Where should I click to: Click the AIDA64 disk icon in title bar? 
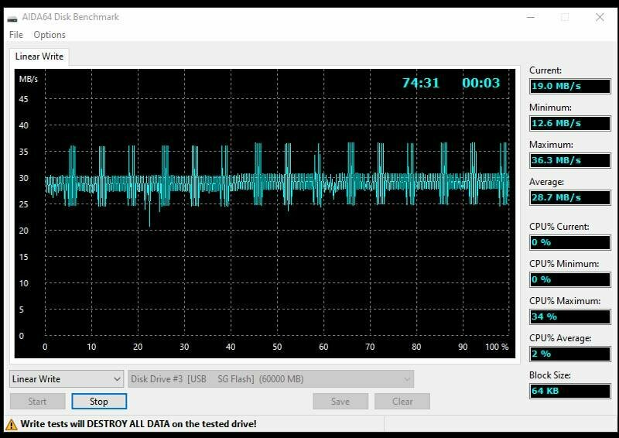12,18
